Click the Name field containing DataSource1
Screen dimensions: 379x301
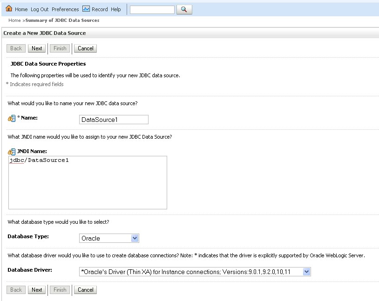pos(113,119)
